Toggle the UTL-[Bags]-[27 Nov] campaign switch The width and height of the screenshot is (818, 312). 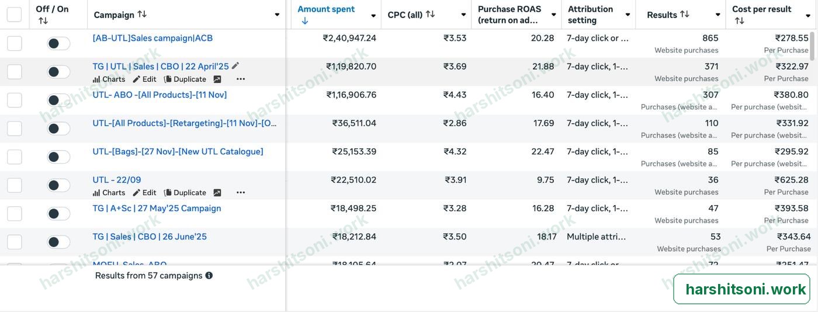58,157
